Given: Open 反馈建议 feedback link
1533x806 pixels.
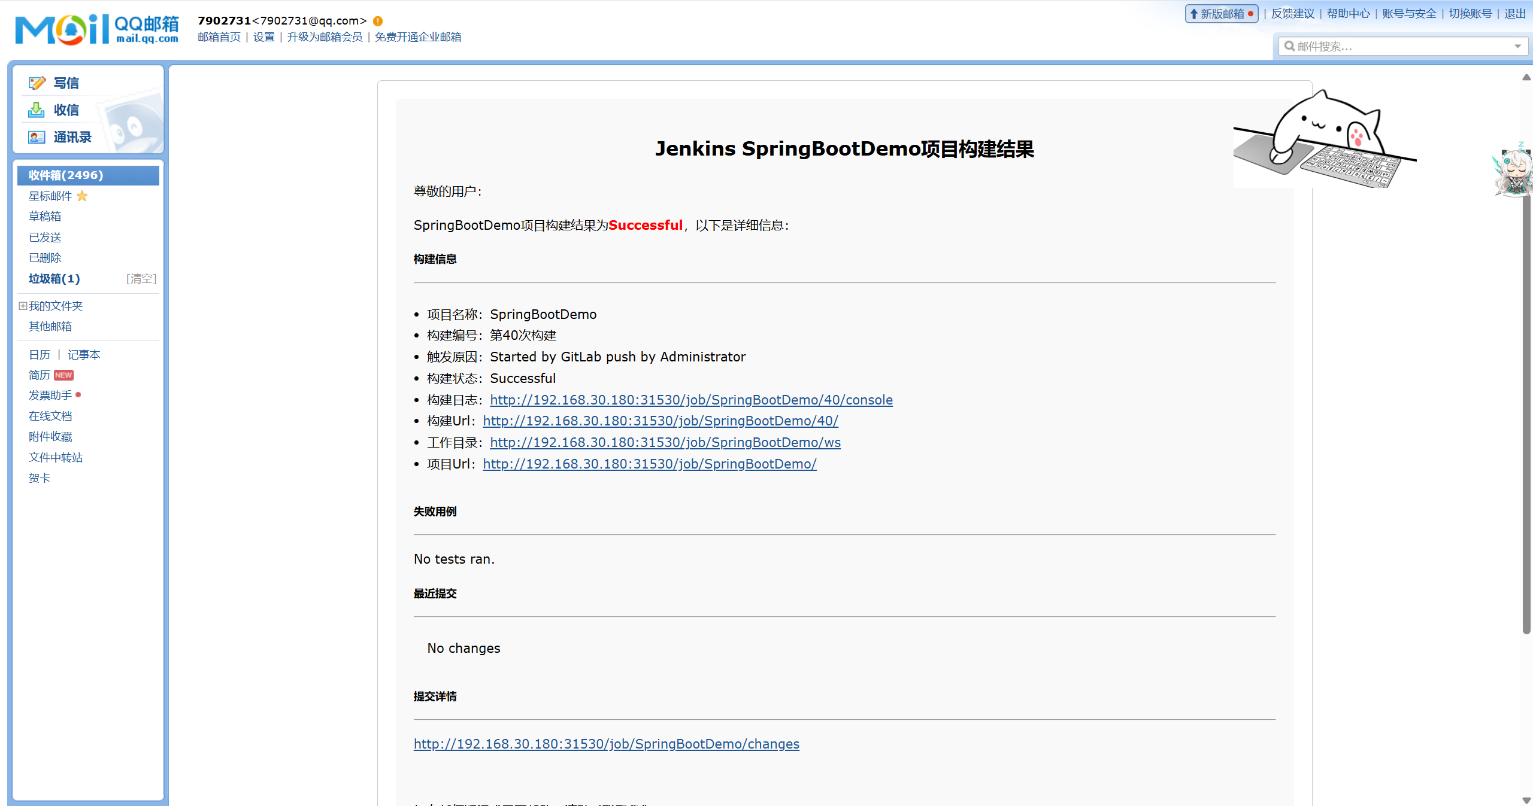Looking at the screenshot, I should (x=1293, y=14).
